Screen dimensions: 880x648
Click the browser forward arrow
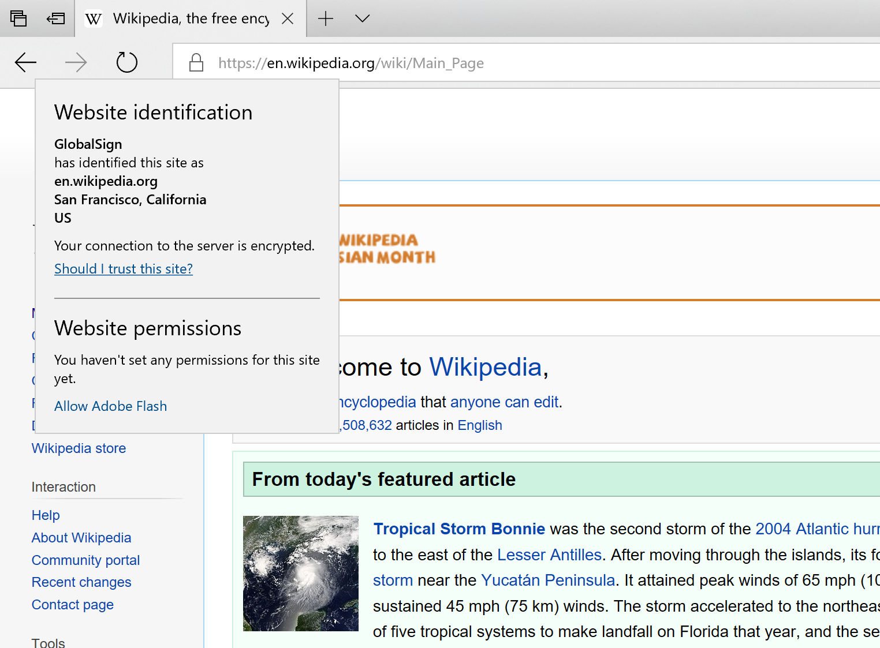[76, 62]
